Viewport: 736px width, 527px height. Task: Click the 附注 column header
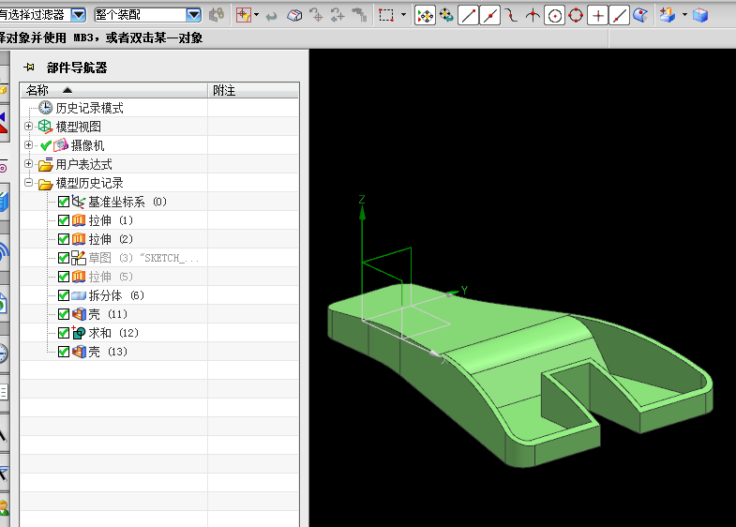pos(225,90)
